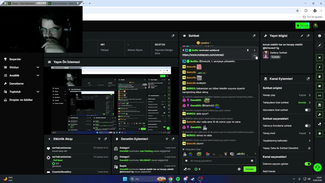325x183 pixels.
Task: Click the wrench icon in right sidebar
Action: point(319,114)
